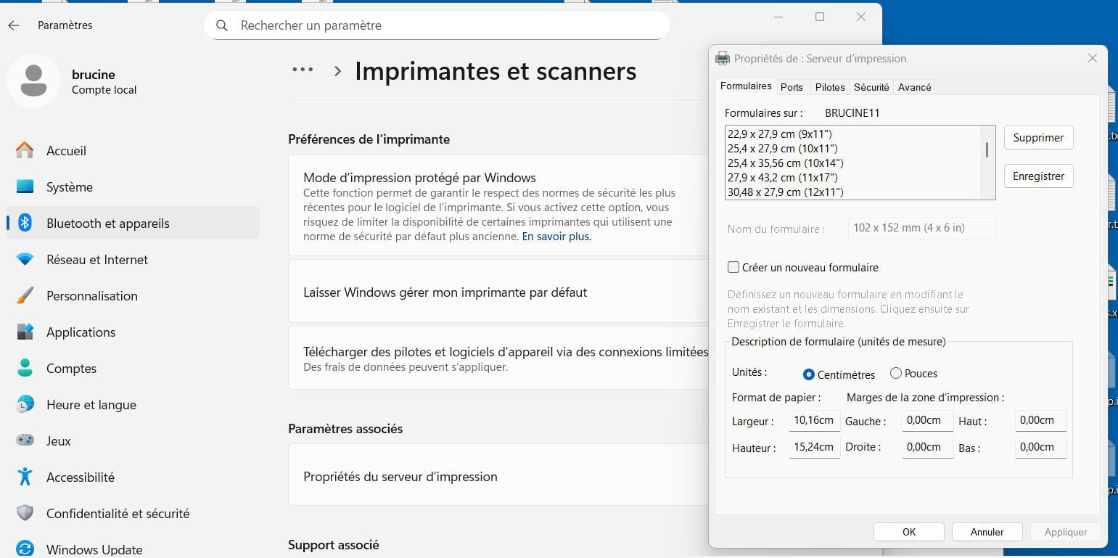Screen dimensions: 1118x558
Task: Expand the breadcrumb ellipsis before Imprimantes et scanners
Action: point(303,70)
